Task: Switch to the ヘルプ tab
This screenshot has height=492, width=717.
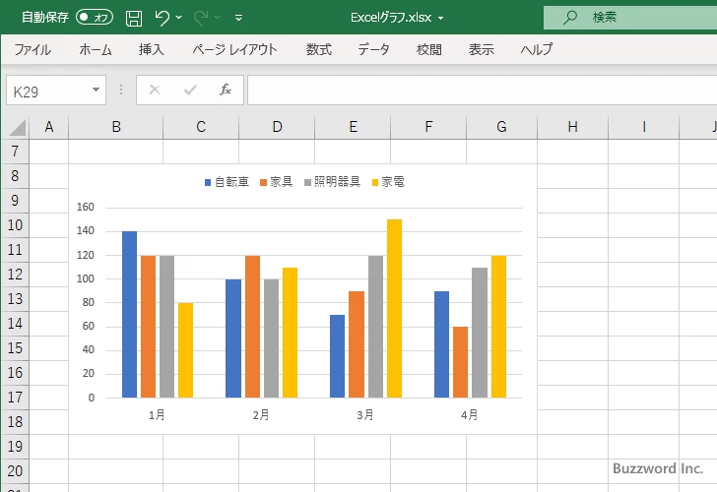Action: pyautogui.click(x=537, y=49)
